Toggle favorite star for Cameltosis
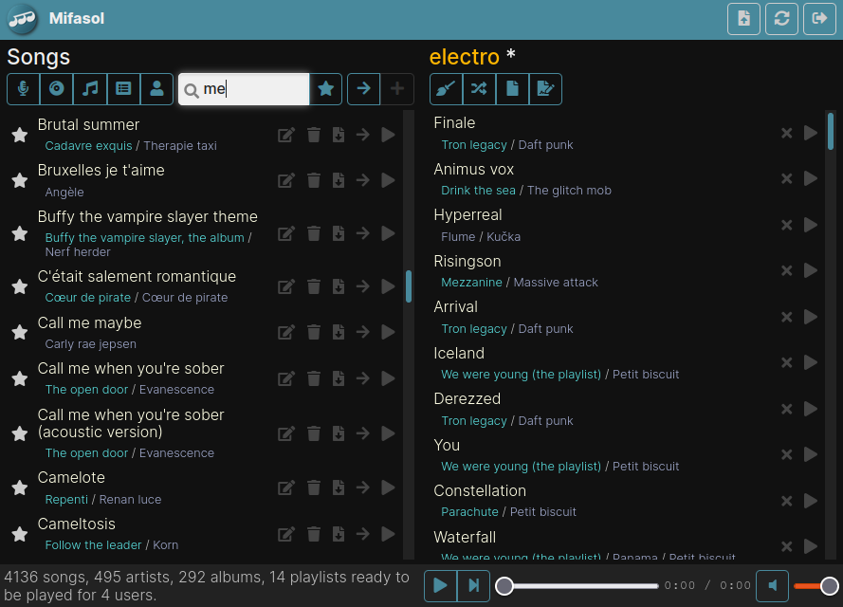 20,534
